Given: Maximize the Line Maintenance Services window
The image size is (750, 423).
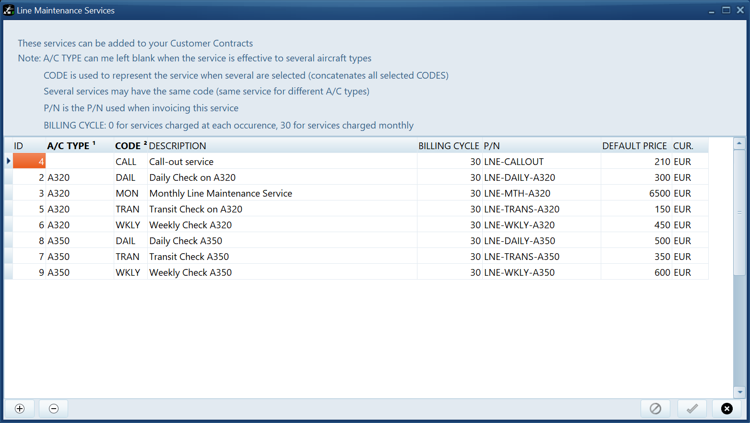Looking at the screenshot, I should [x=726, y=10].
